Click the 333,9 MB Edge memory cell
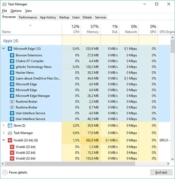This screenshot has width=175, height=179. pos(91,49)
